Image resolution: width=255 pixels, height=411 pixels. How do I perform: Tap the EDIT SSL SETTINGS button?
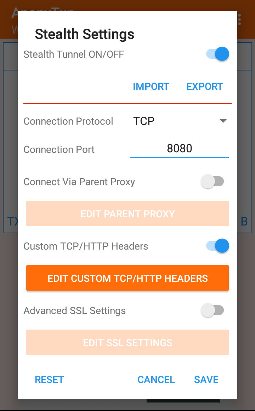[x=127, y=343]
